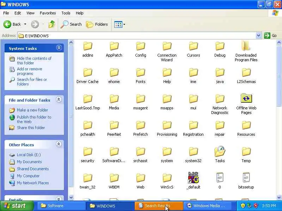Viewport: 282px width, 211px height.
Task: Click Publish this folder to the Web
Action: coord(34,119)
